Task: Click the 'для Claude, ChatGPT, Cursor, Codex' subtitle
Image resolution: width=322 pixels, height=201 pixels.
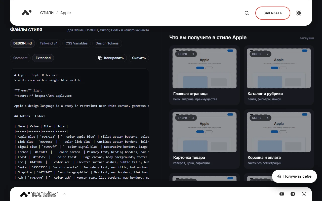Action: [x=108, y=30]
